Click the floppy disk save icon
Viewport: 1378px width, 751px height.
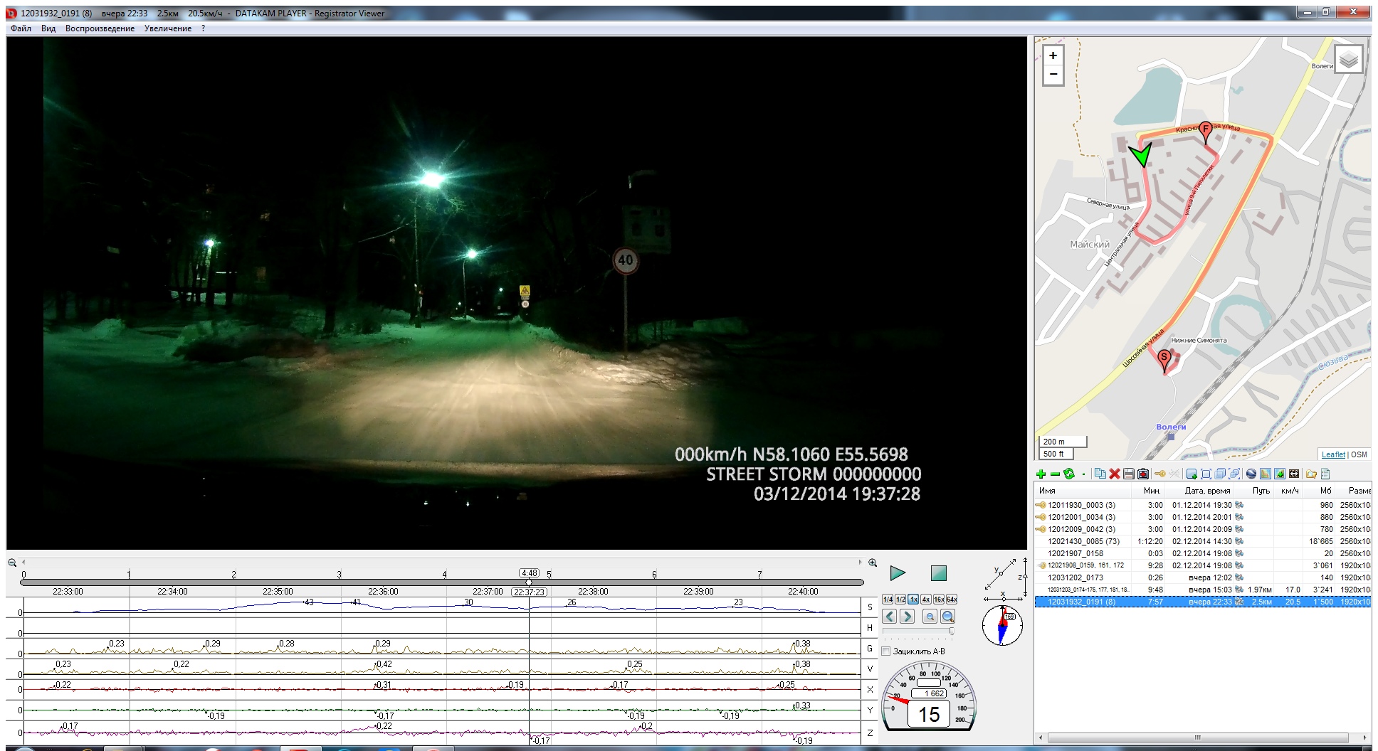pyautogui.click(x=1128, y=474)
